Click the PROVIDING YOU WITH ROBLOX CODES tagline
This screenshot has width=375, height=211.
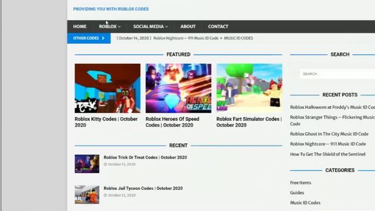111,9
